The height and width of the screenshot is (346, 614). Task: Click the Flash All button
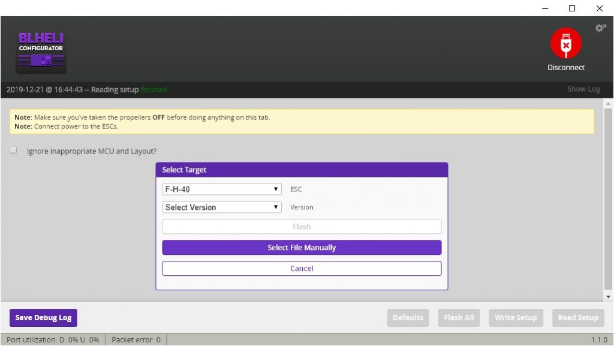pos(459,318)
